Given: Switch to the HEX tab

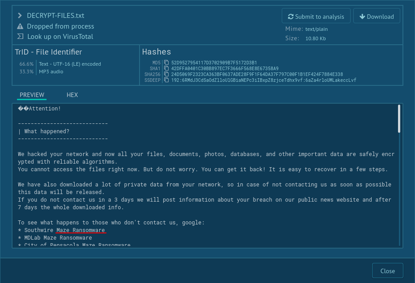Looking at the screenshot, I should 72,95.
